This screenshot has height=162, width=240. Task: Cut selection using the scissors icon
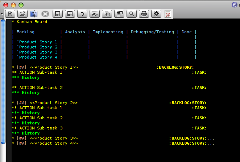[95, 14]
